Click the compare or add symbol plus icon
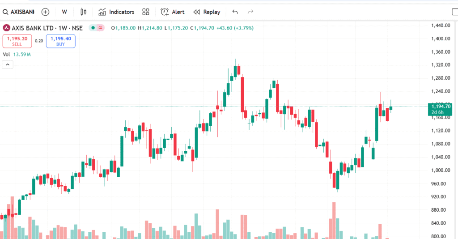The width and height of the screenshot is (458, 239). pyautogui.click(x=45, y=12)
